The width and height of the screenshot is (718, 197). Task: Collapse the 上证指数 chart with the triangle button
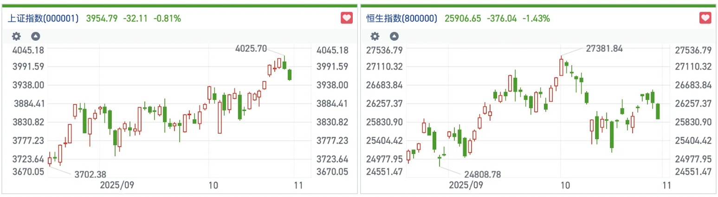(35, 36)
